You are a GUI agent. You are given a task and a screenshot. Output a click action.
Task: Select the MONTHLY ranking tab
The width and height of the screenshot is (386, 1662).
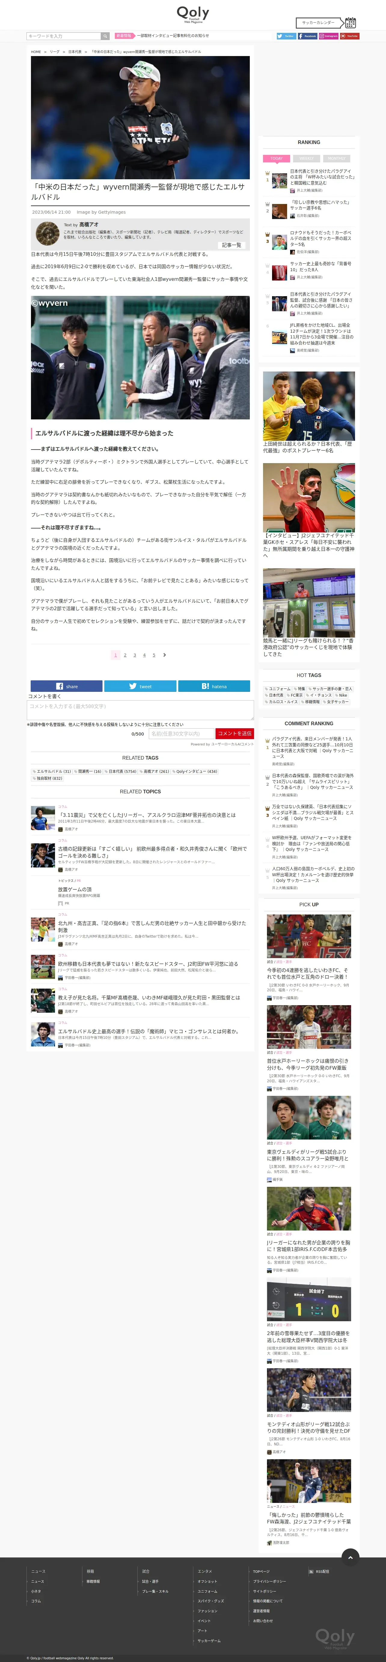336,158
